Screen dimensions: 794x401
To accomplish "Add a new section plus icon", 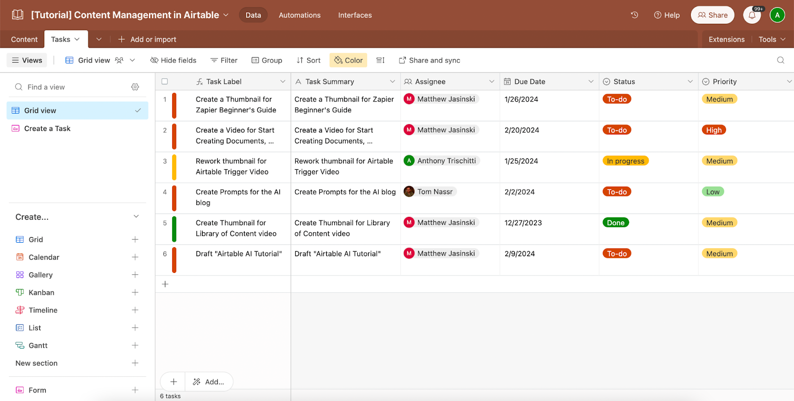I will tap(135, 363).
